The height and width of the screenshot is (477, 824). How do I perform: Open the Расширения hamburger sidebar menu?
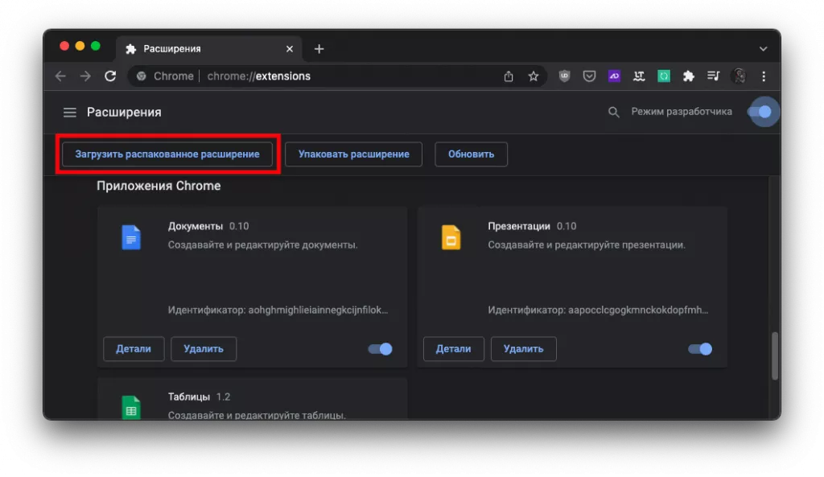(x=70, y=113)
